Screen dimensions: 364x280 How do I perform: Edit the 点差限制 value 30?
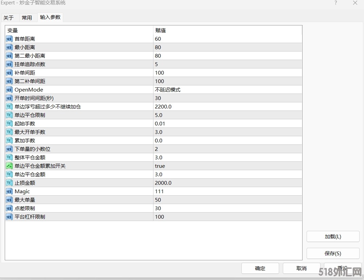click(x=227, y=208)
